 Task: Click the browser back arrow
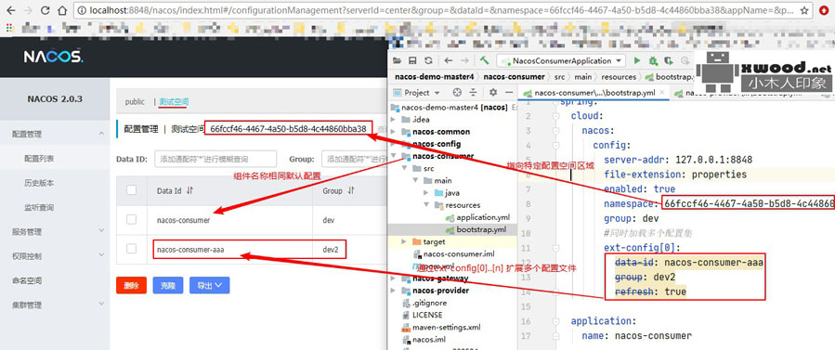(10, 10)
